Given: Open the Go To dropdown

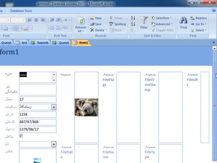Looking at the screenshot, I should click(199, 24).
